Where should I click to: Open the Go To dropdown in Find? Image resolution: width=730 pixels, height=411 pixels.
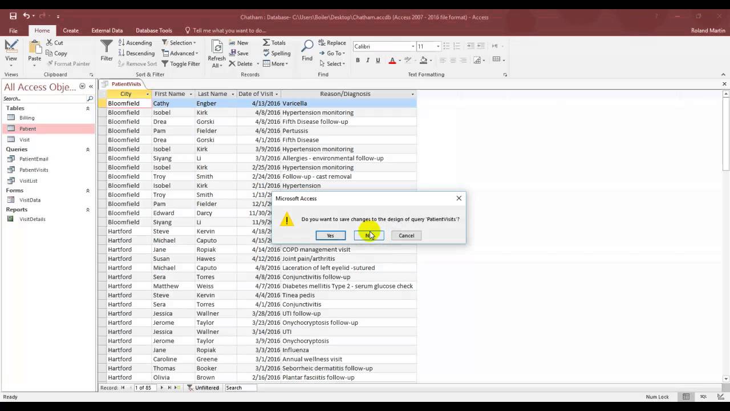[x=332, y=54]
